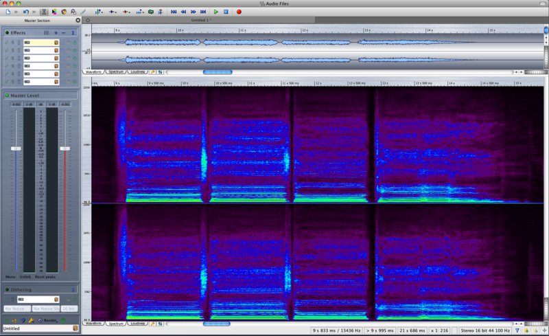Switch upper view to the Loudness tab

pyautogui.click(x=138, y=72)
